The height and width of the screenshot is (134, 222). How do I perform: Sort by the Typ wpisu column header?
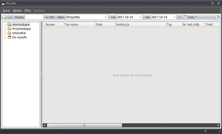[x=80, y=25]
